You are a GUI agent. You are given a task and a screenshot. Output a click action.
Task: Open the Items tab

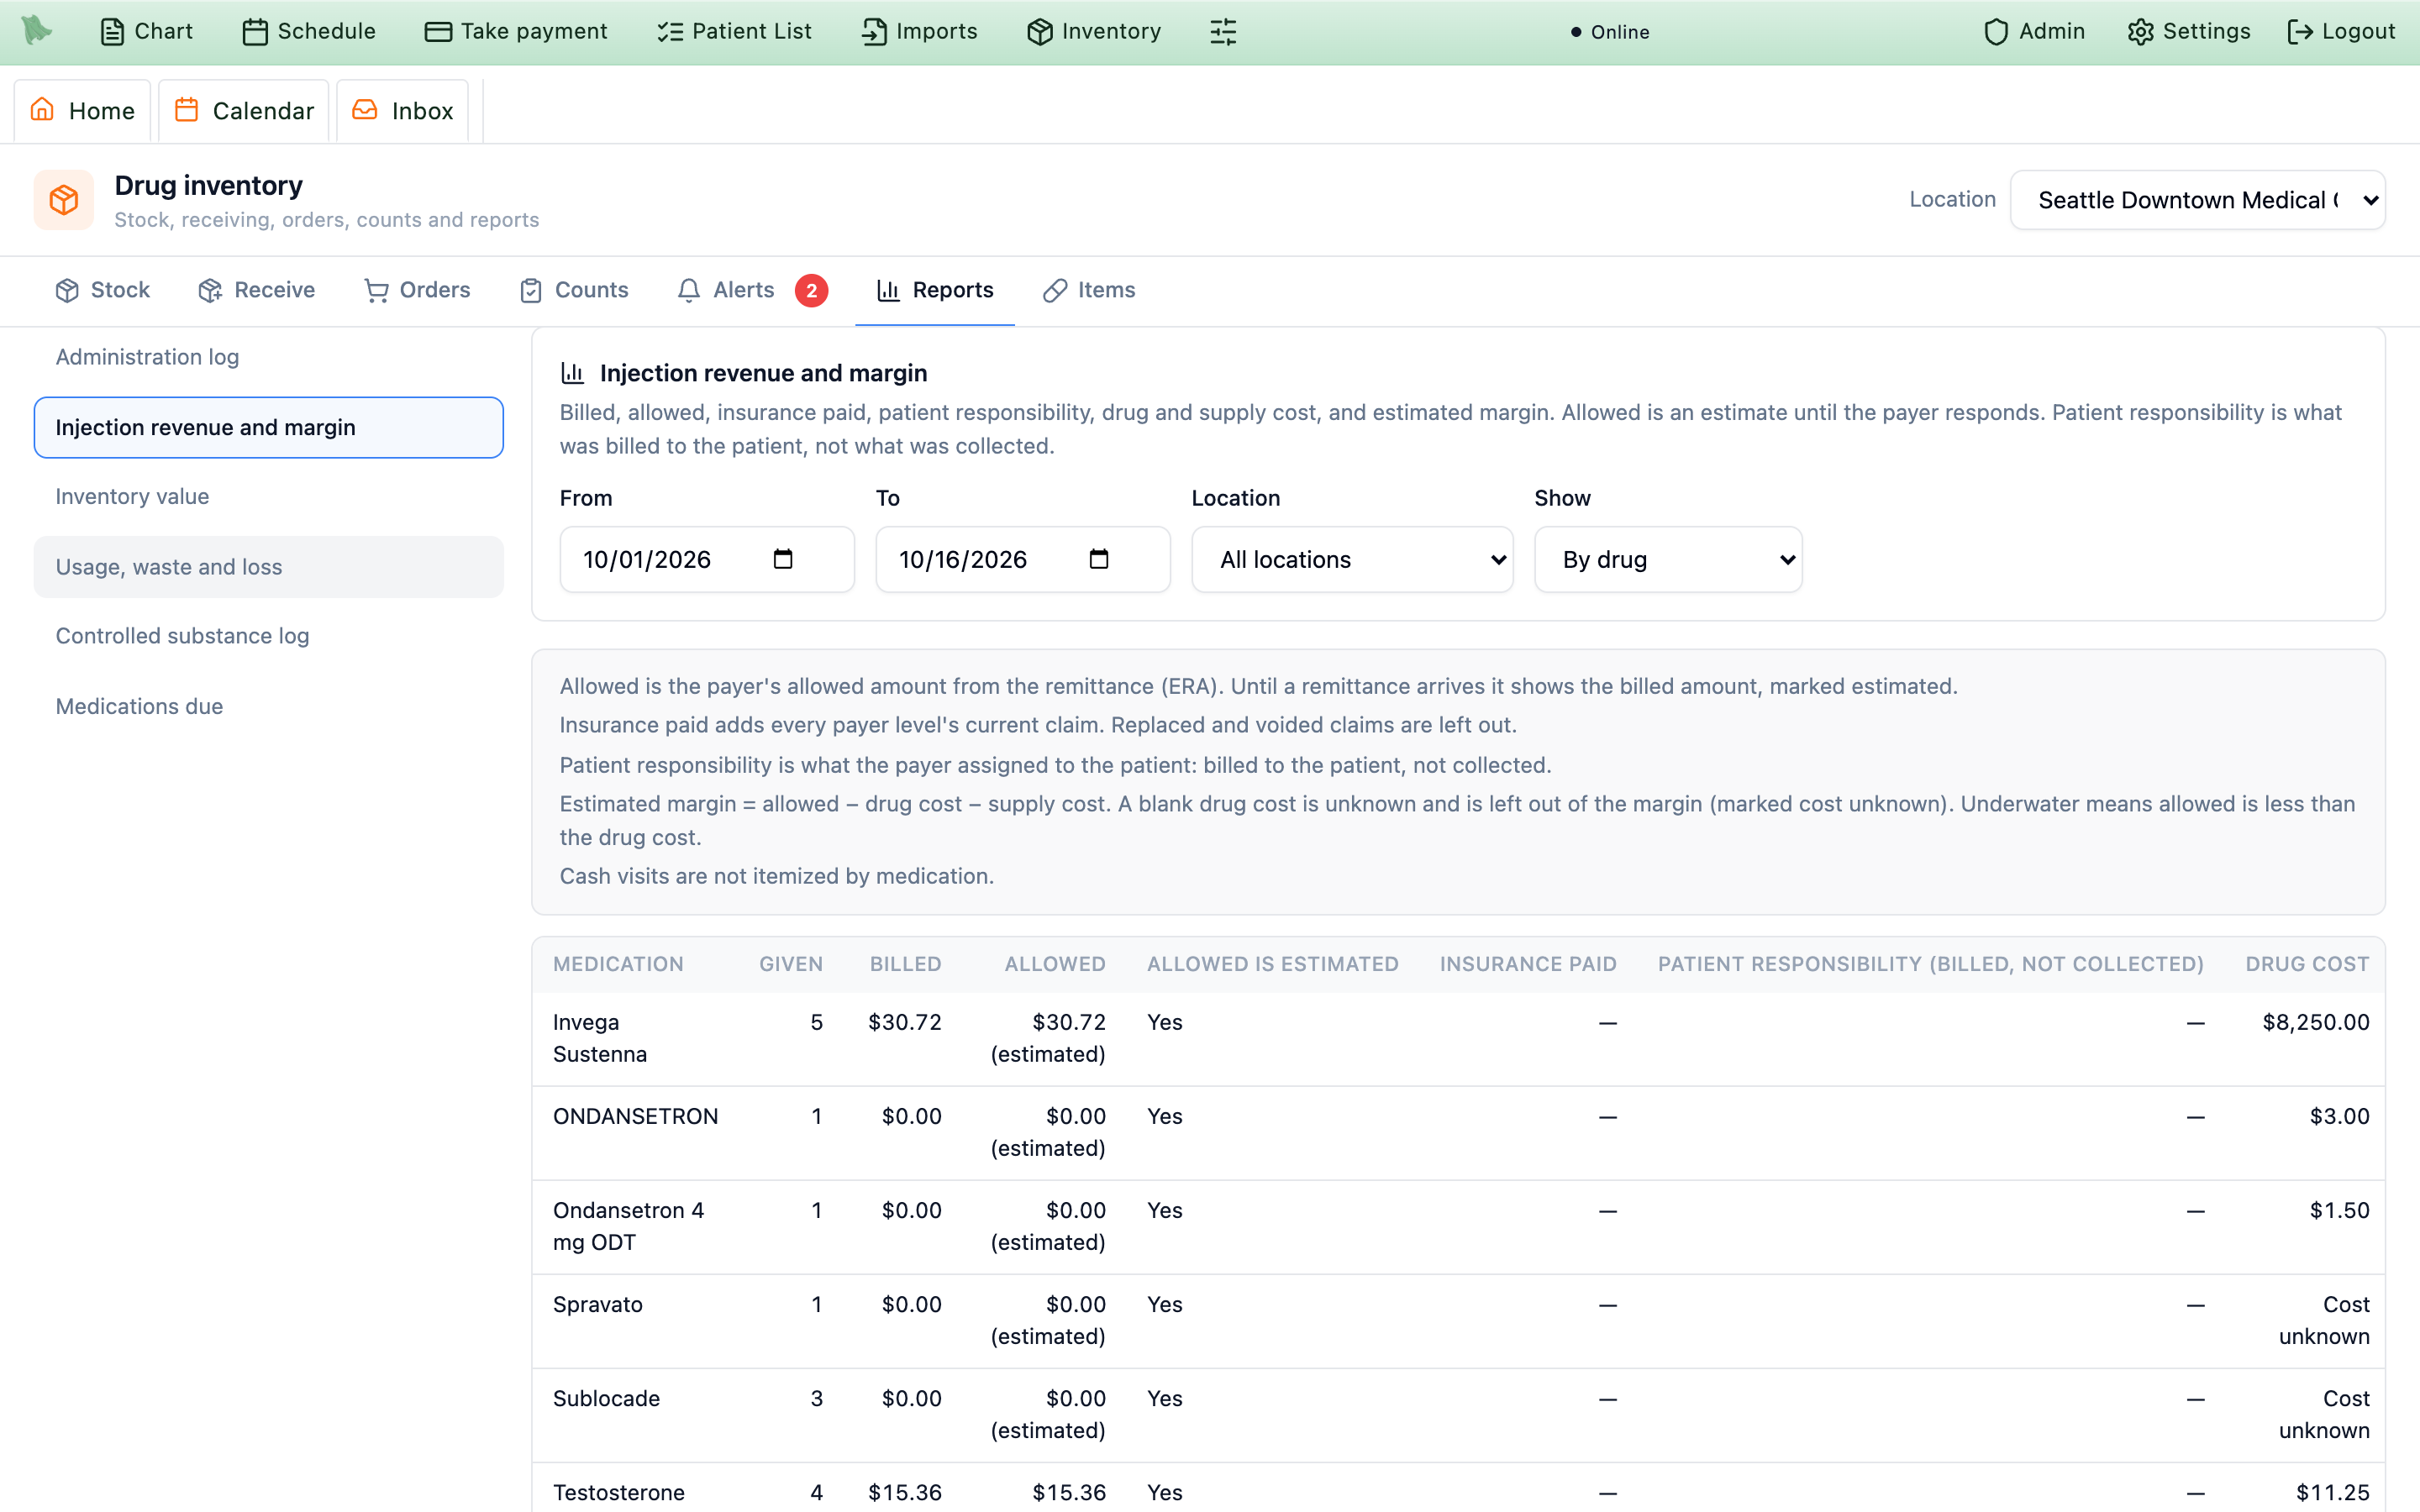tap(1089, 290)
